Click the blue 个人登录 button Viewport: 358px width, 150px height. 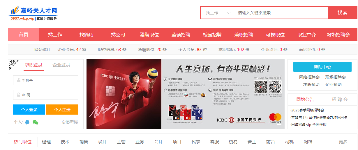click(x=29, y=110)
